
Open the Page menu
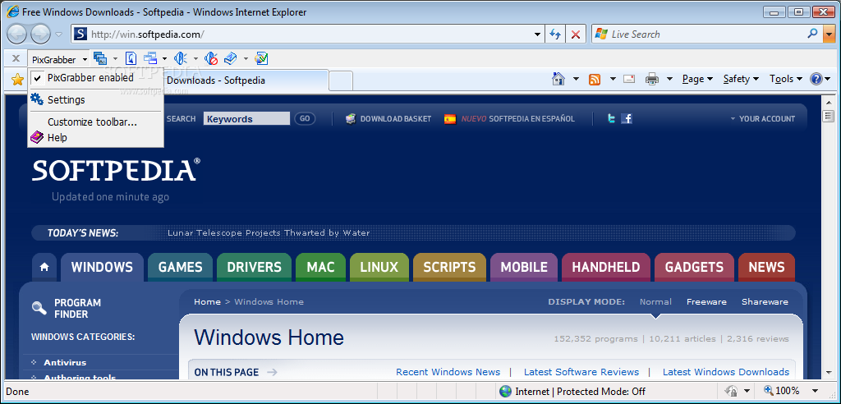(x=697, y=79)
